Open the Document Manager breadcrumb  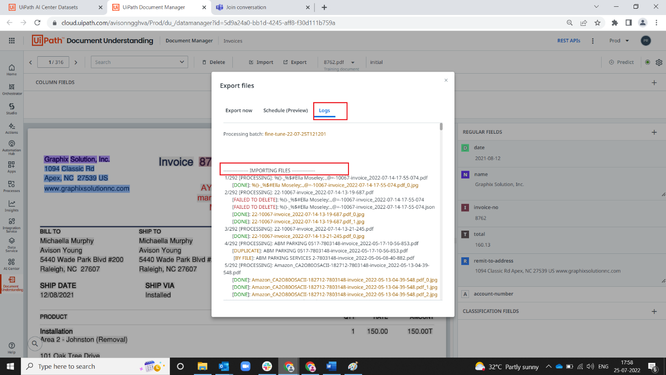[x=189, y=41]
